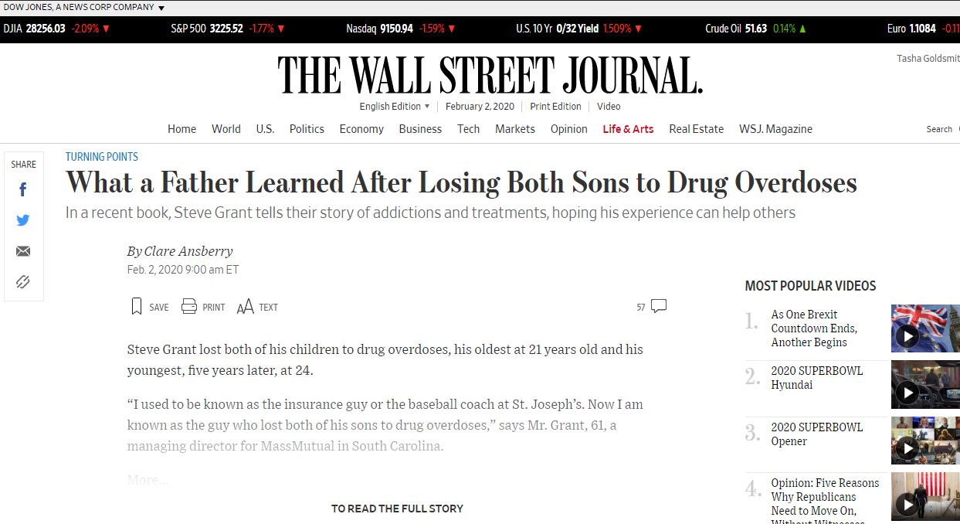The height and width of the screenshot is (524, 960).
Task: Expand the Dow Jones company dropdown arrow
Action: point(161,8)
